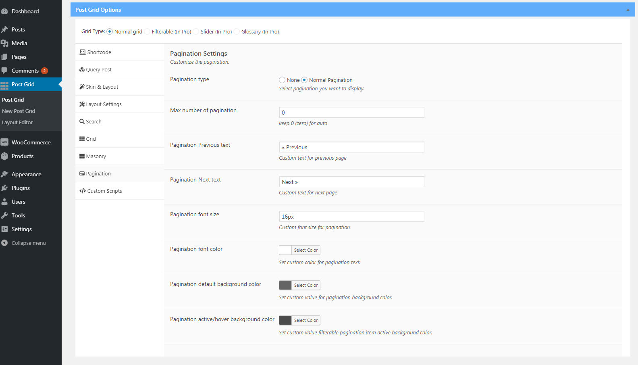
Task: Select the Normal Pagination radio button
Action: [304, 80]
